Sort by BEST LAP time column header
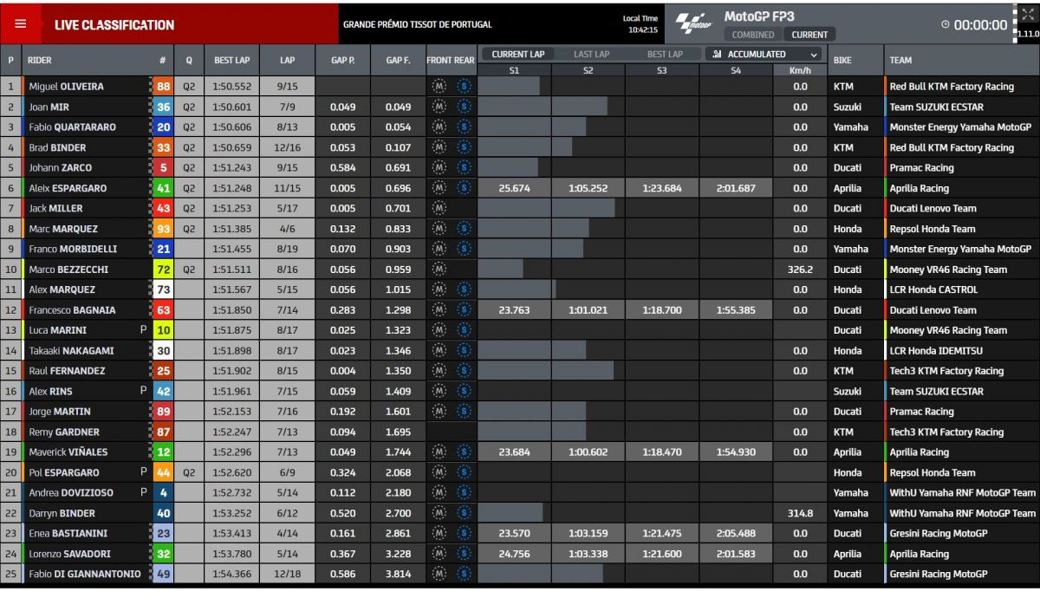1040x598 pixels. (x=231, y=61)
